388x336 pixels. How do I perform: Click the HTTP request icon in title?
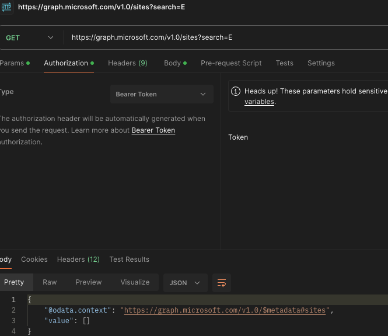(x=6, y=7)
